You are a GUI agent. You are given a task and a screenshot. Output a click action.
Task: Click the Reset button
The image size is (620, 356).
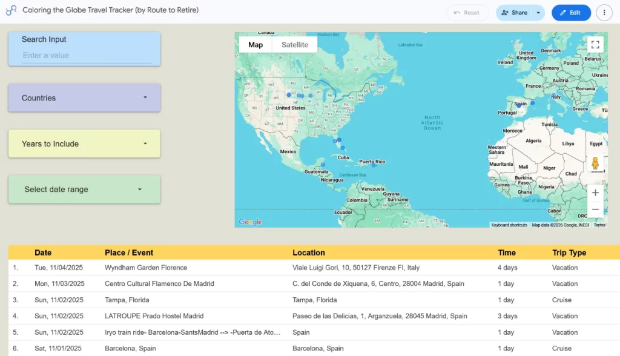click(x=467, y=13)
